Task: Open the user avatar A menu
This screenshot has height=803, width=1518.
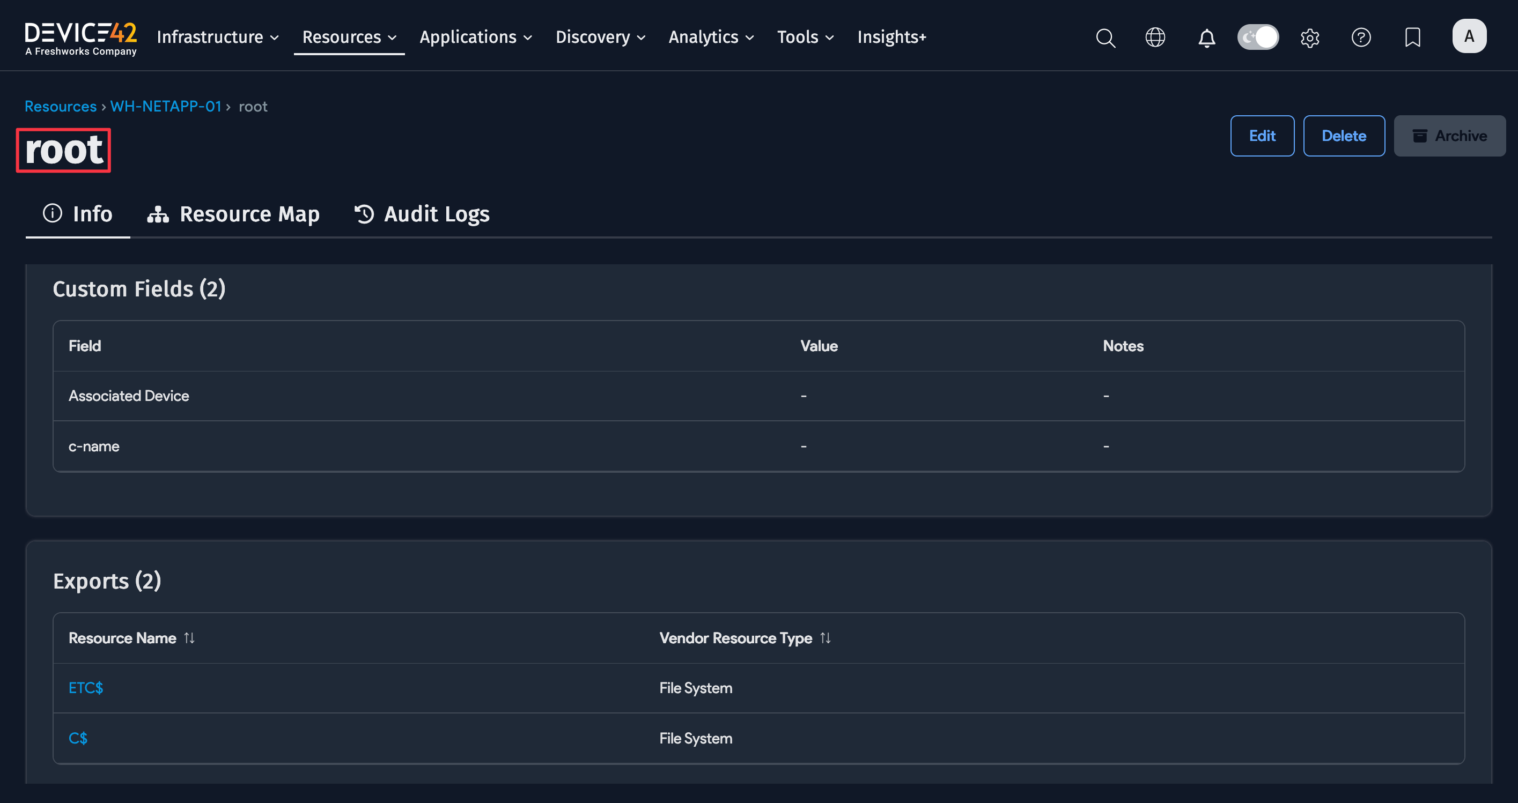Action: pos(1469,36)
